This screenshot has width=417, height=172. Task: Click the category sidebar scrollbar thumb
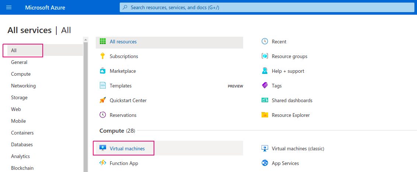(x=85, y=107)
